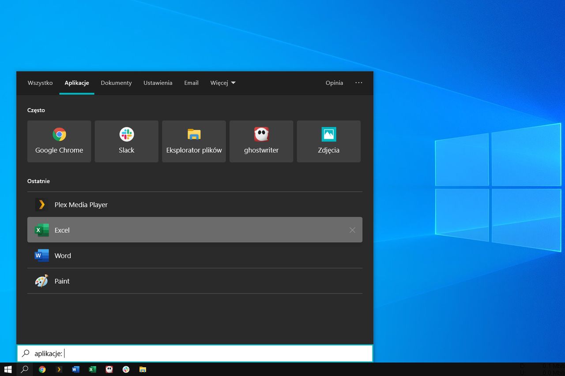
Task: Open the Zdjęcia app tile
Action: click(329, 141)
